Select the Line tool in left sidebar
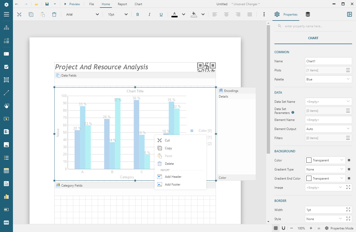This screenshot has width=356, height=232. [6, 93]
